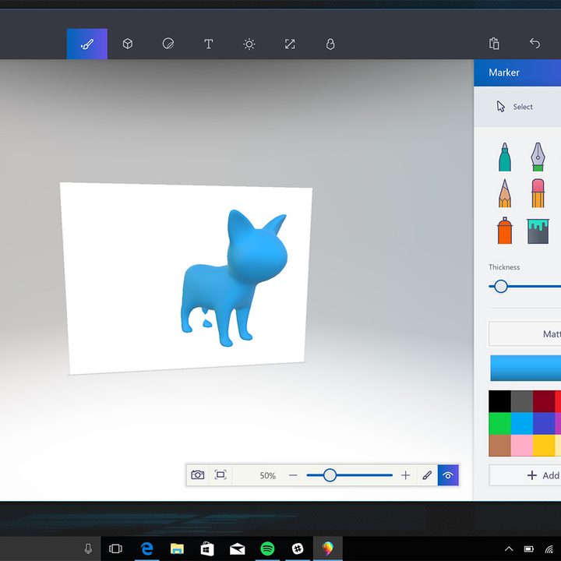
Task: Open File Explorer from taskbar
Action: 177,549
